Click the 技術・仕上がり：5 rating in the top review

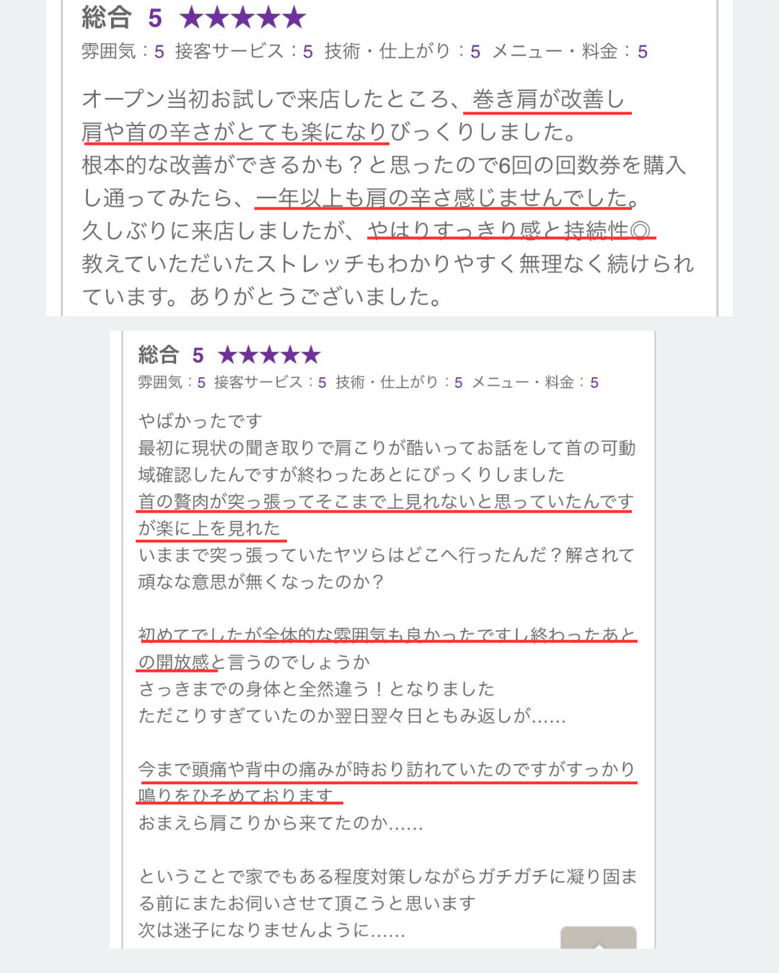point(402,51)
